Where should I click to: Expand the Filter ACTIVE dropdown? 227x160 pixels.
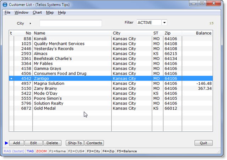[164, 23]
